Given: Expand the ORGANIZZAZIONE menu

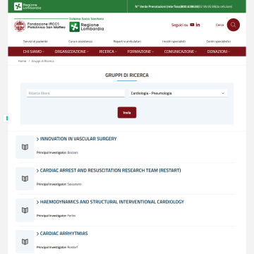Looking at the screenshot, I should [72, 52].
